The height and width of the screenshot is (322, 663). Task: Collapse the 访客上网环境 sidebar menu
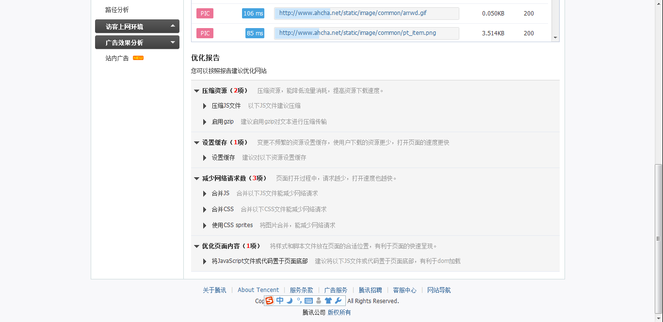click(x=137, y=26)
